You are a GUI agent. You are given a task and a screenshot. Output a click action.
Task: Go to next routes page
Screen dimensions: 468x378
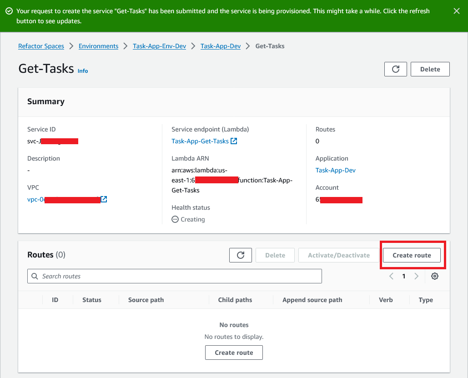click(416, 276)
